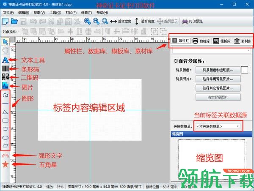Open an existing file with folder icon
This screenshot has width=254, height=191.
coord(14,21)
